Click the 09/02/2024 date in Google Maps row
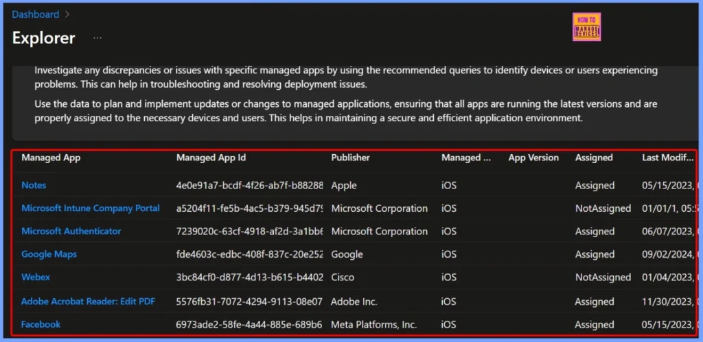The width and height of the screenshot is (703, 342). pos(668,254)
